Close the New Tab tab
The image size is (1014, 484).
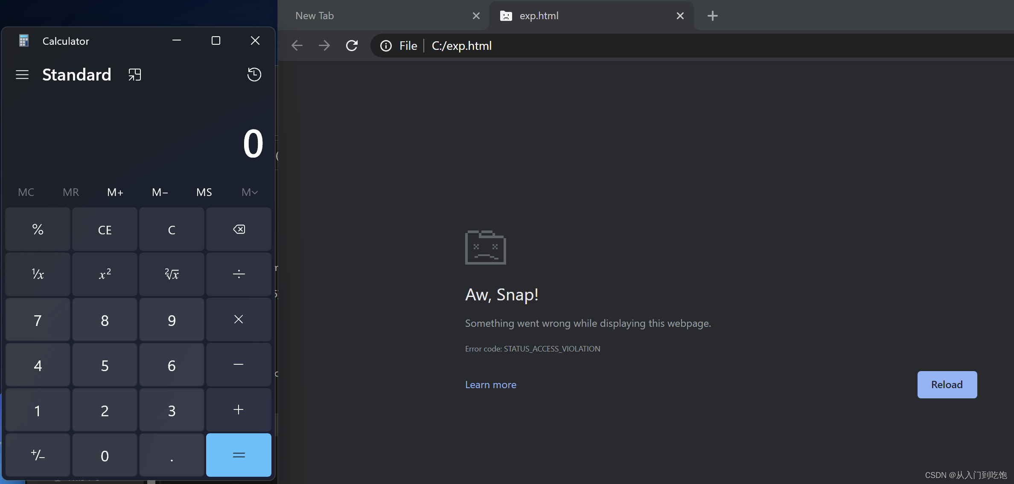coord(476,16)
